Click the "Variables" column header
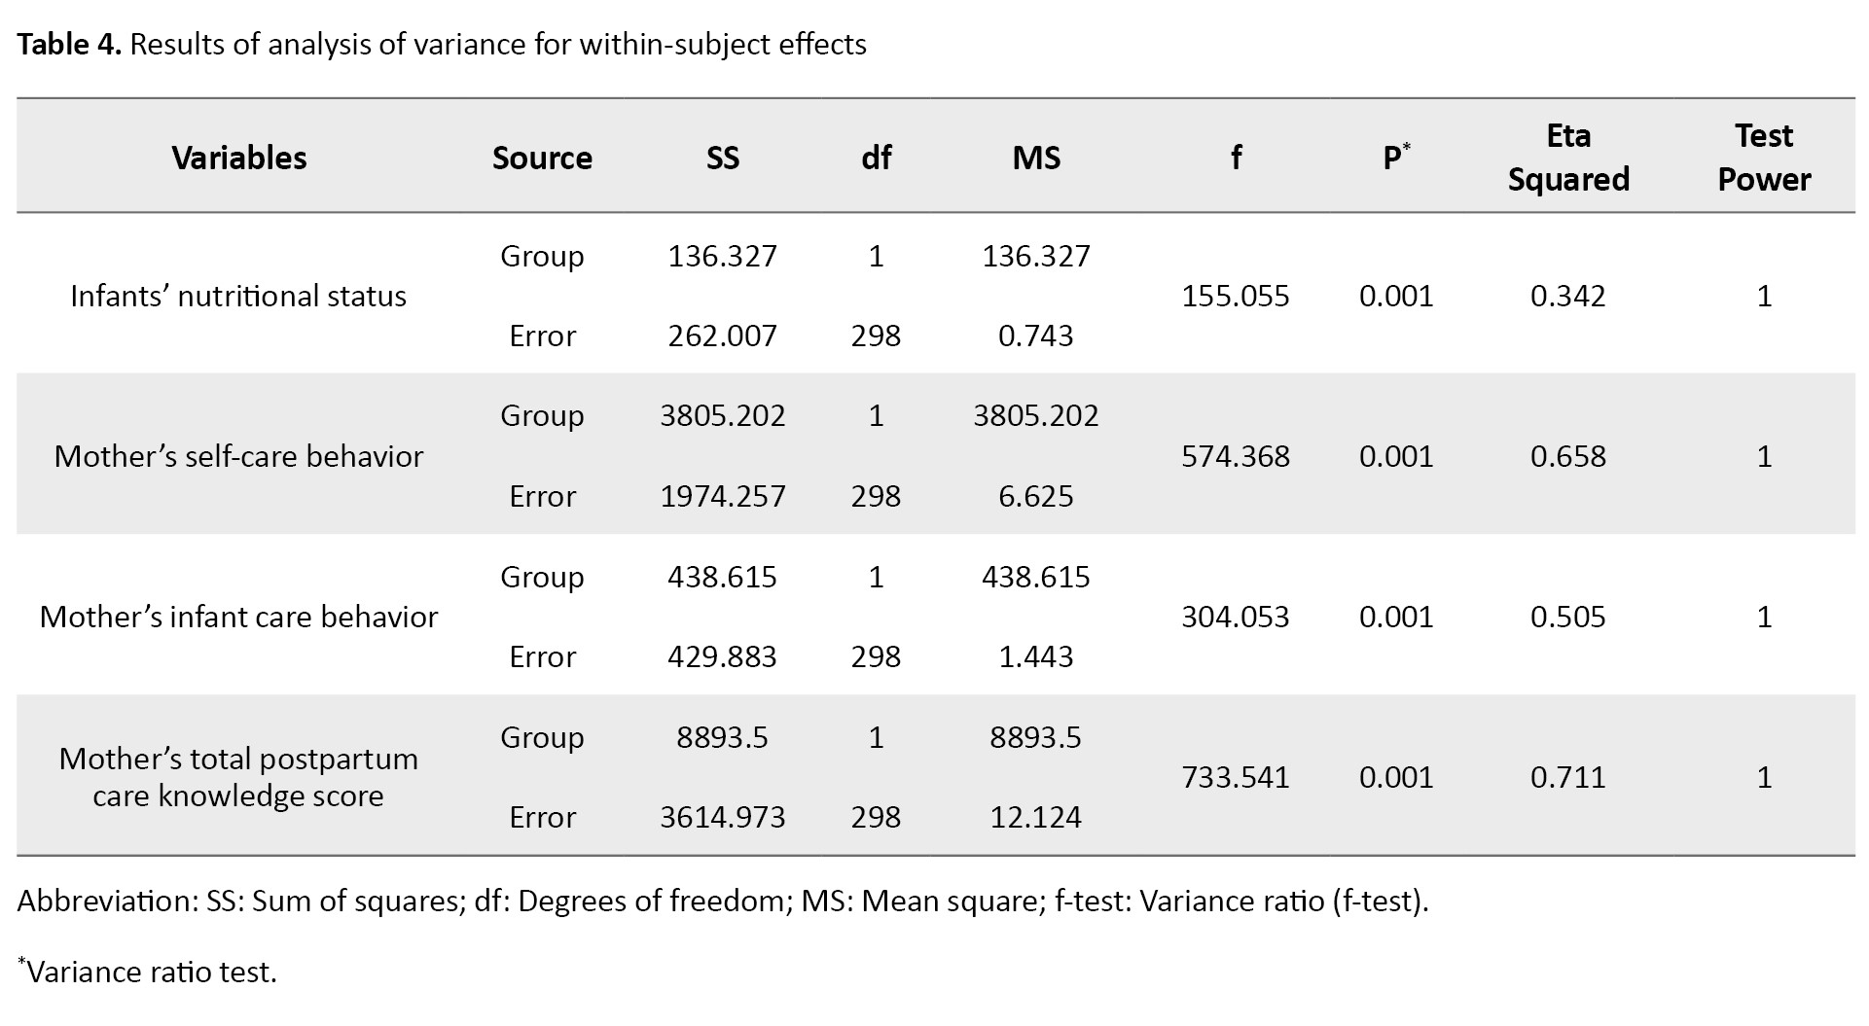The image size is (1869, 1026). click(239, 158)
